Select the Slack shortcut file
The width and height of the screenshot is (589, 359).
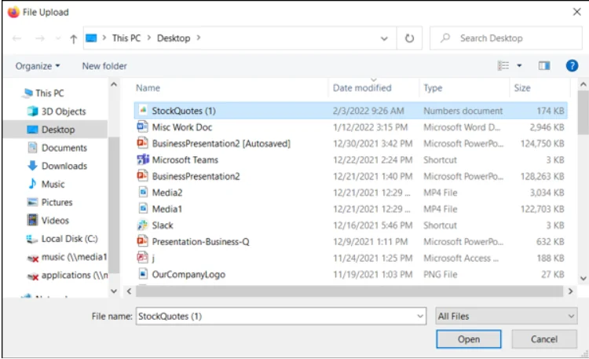[x=163, y=225]
